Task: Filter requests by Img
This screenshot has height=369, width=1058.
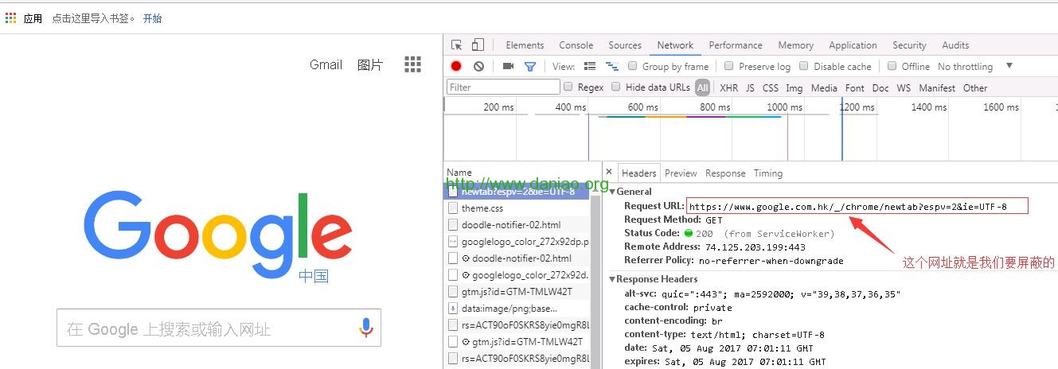Action: [794, 87]
